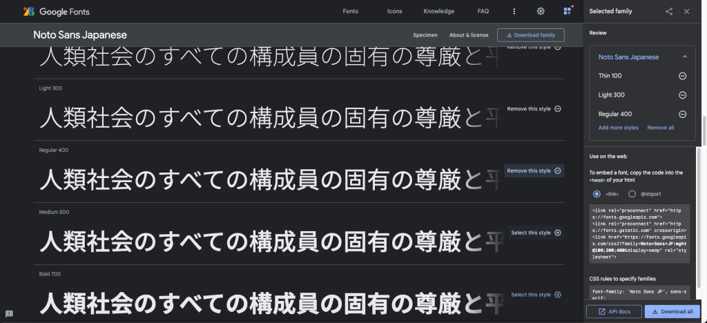Remove Thin 100 from selected family list
Screen dimensions: 707x323
[683, 76]
